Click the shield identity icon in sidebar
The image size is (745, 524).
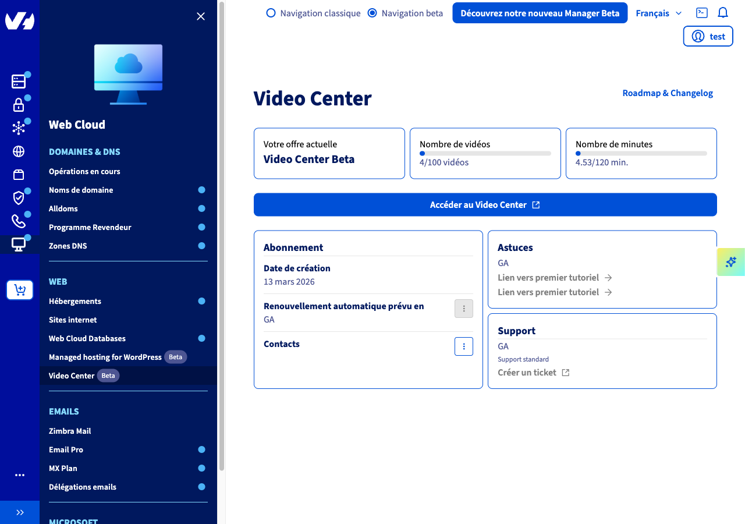click(x=19, y=198)
